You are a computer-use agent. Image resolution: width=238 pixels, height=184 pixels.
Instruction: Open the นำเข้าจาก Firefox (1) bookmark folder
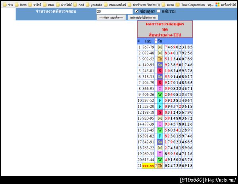pos(144,5)
